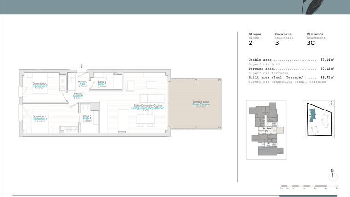Click the Built area value 99,75 m²
350x197 pixels.
[327, 77]
